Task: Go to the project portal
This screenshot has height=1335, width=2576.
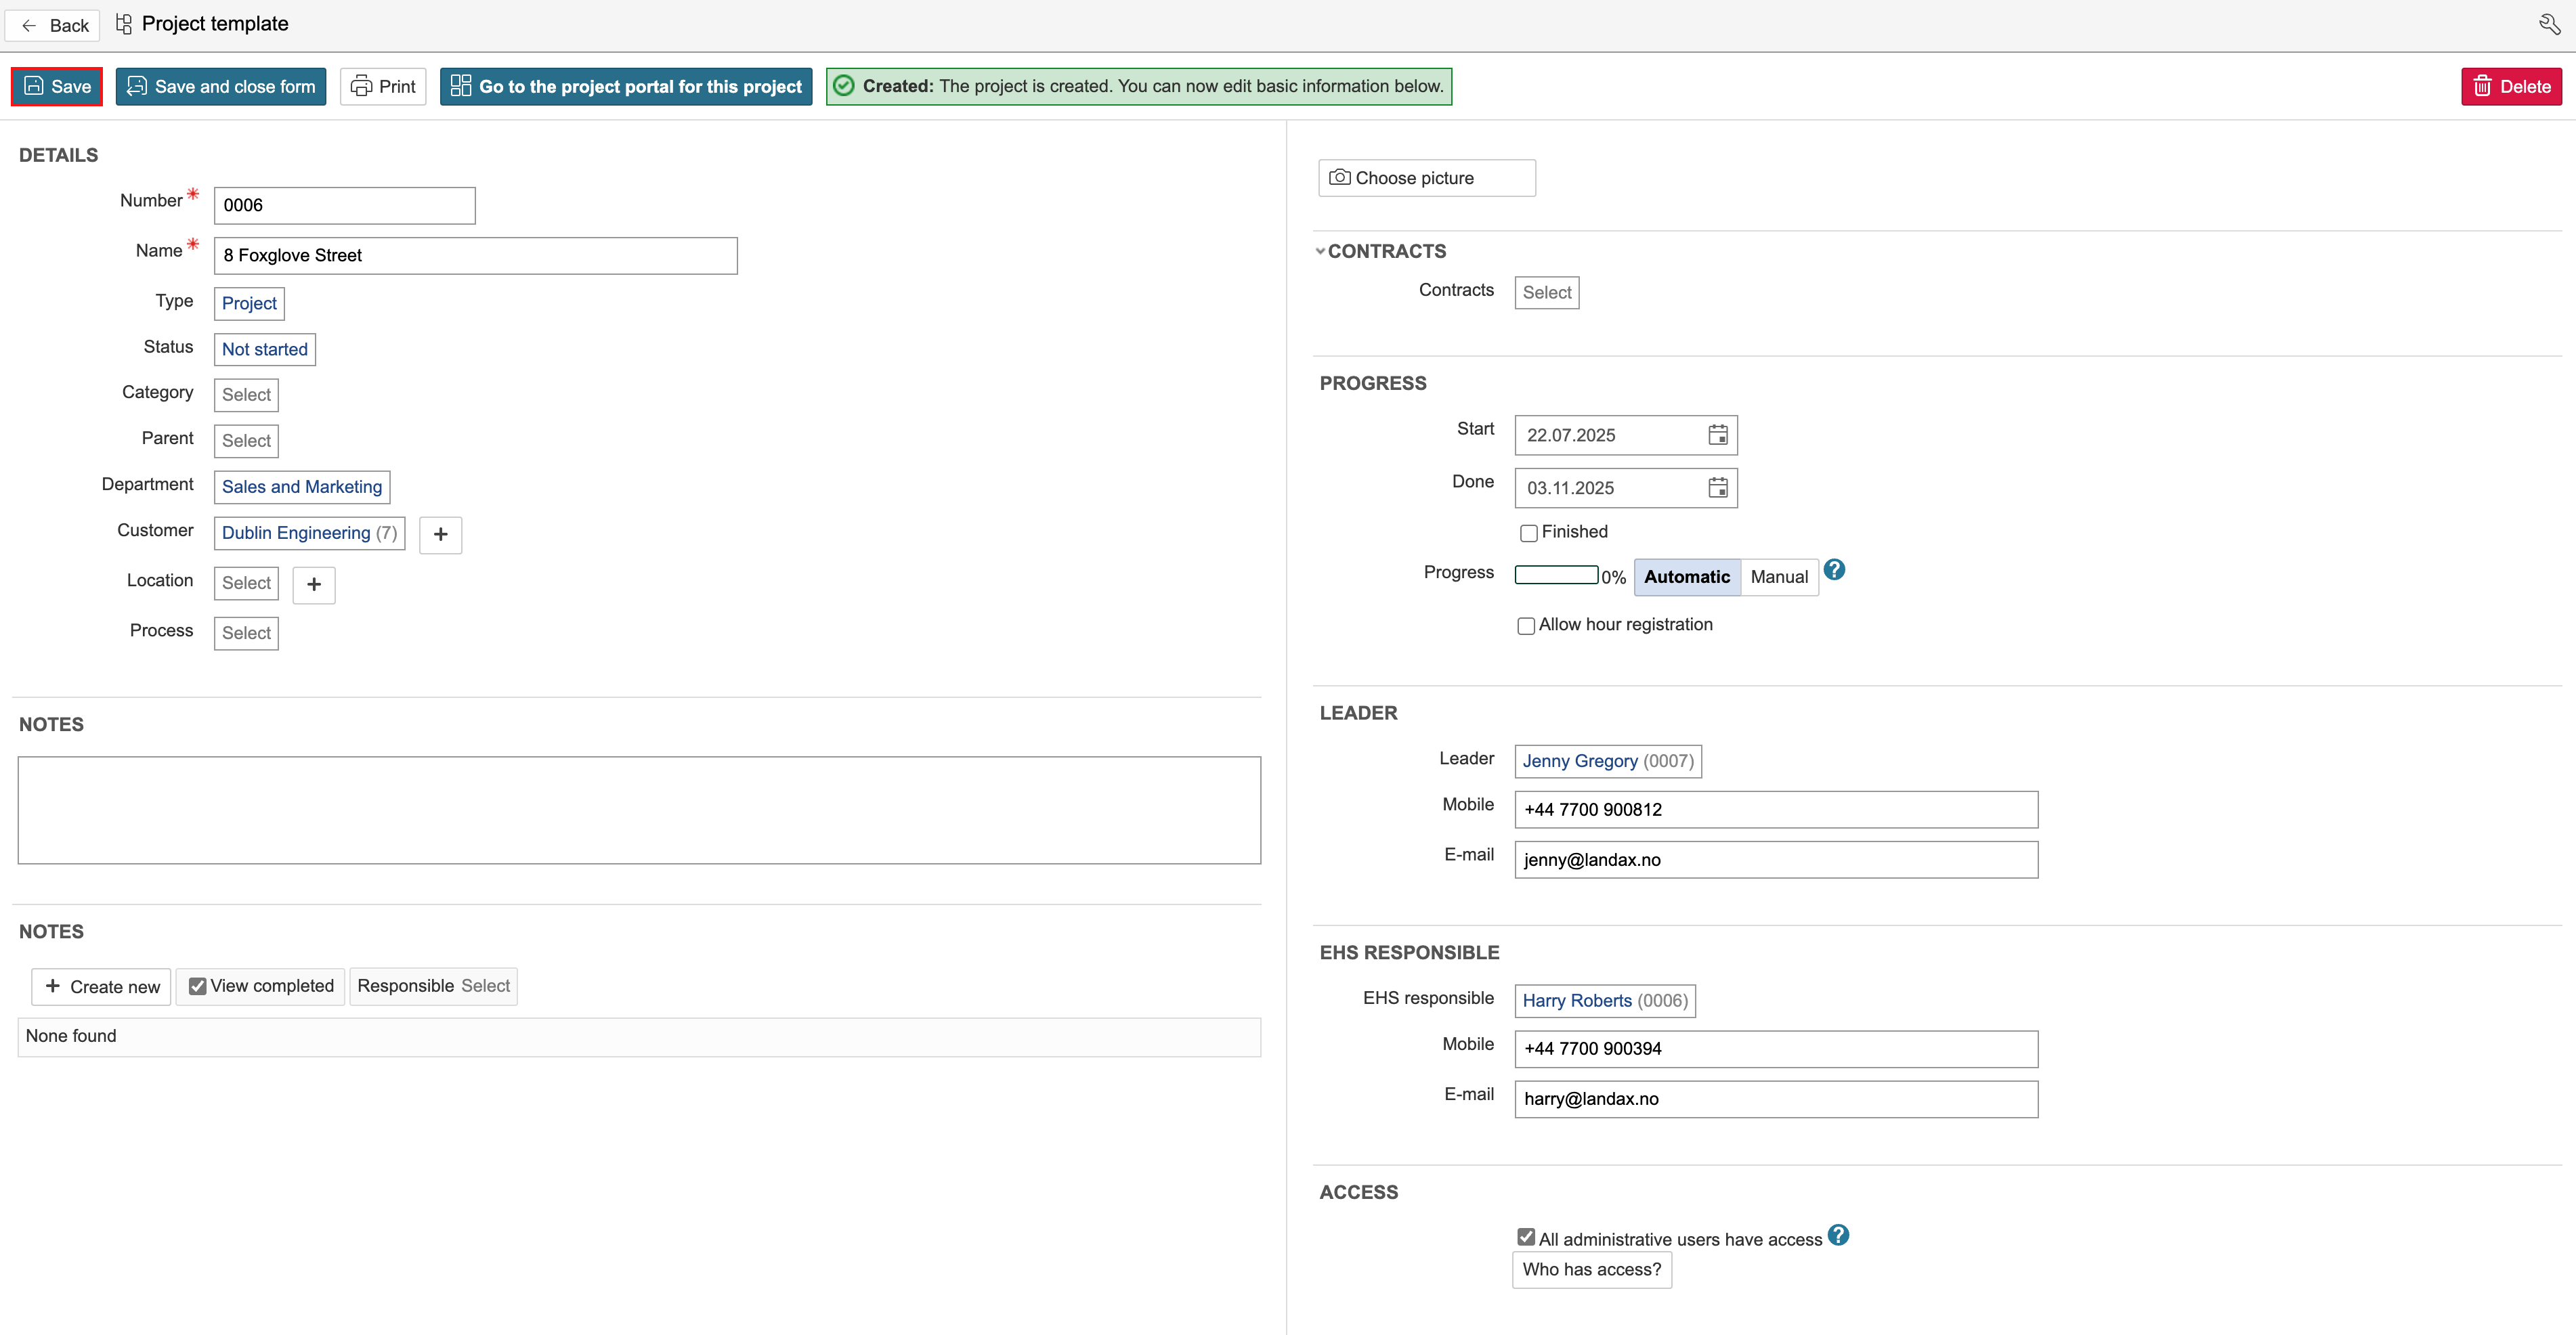Action: point(626,87)
